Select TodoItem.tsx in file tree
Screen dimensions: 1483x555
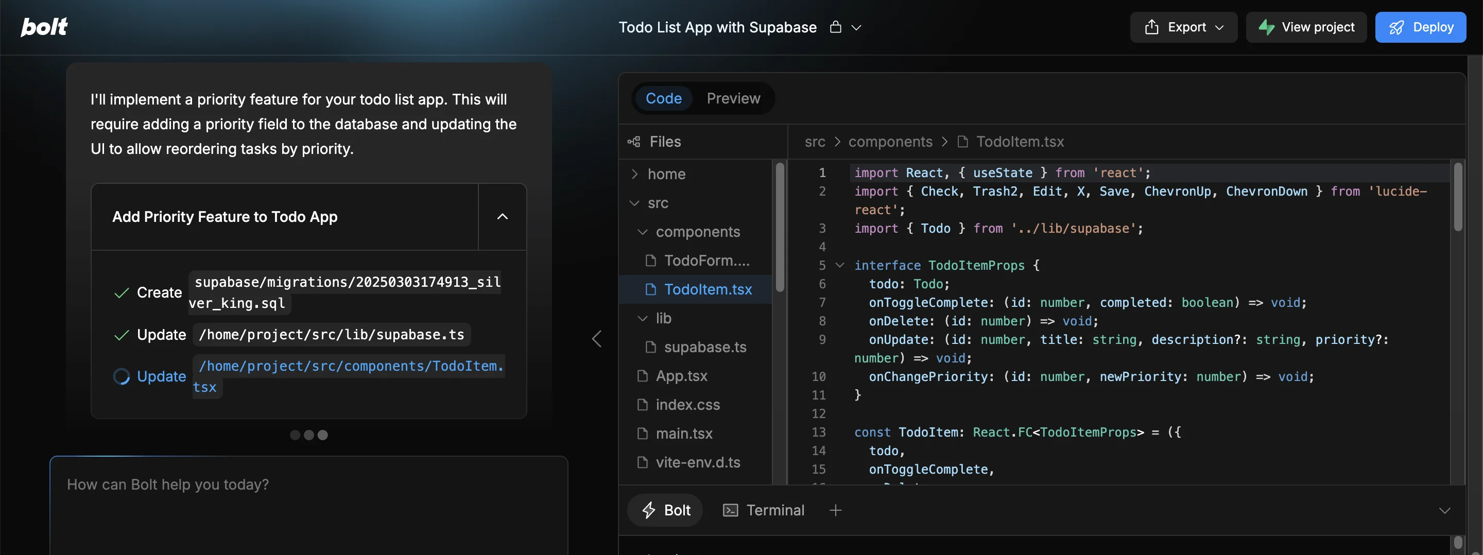[x=696, y=289]
